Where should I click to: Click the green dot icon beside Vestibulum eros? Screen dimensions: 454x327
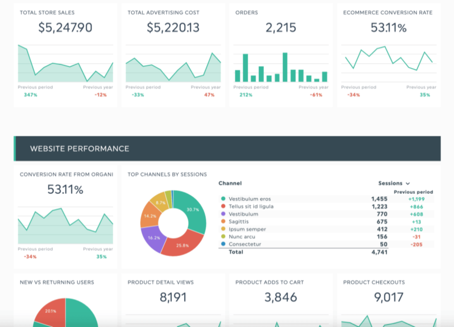(222, 198)
